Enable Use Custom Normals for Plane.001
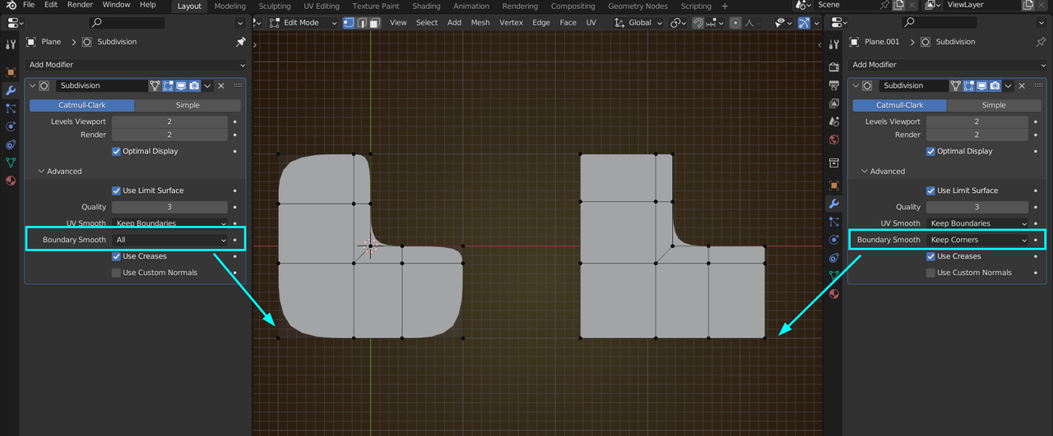 [930, 273]
